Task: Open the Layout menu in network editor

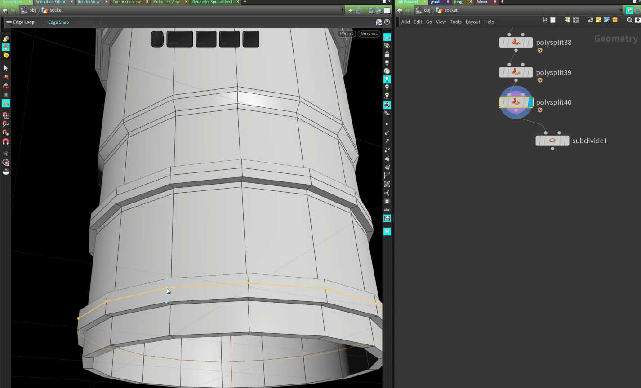Action: coord(472,22)
